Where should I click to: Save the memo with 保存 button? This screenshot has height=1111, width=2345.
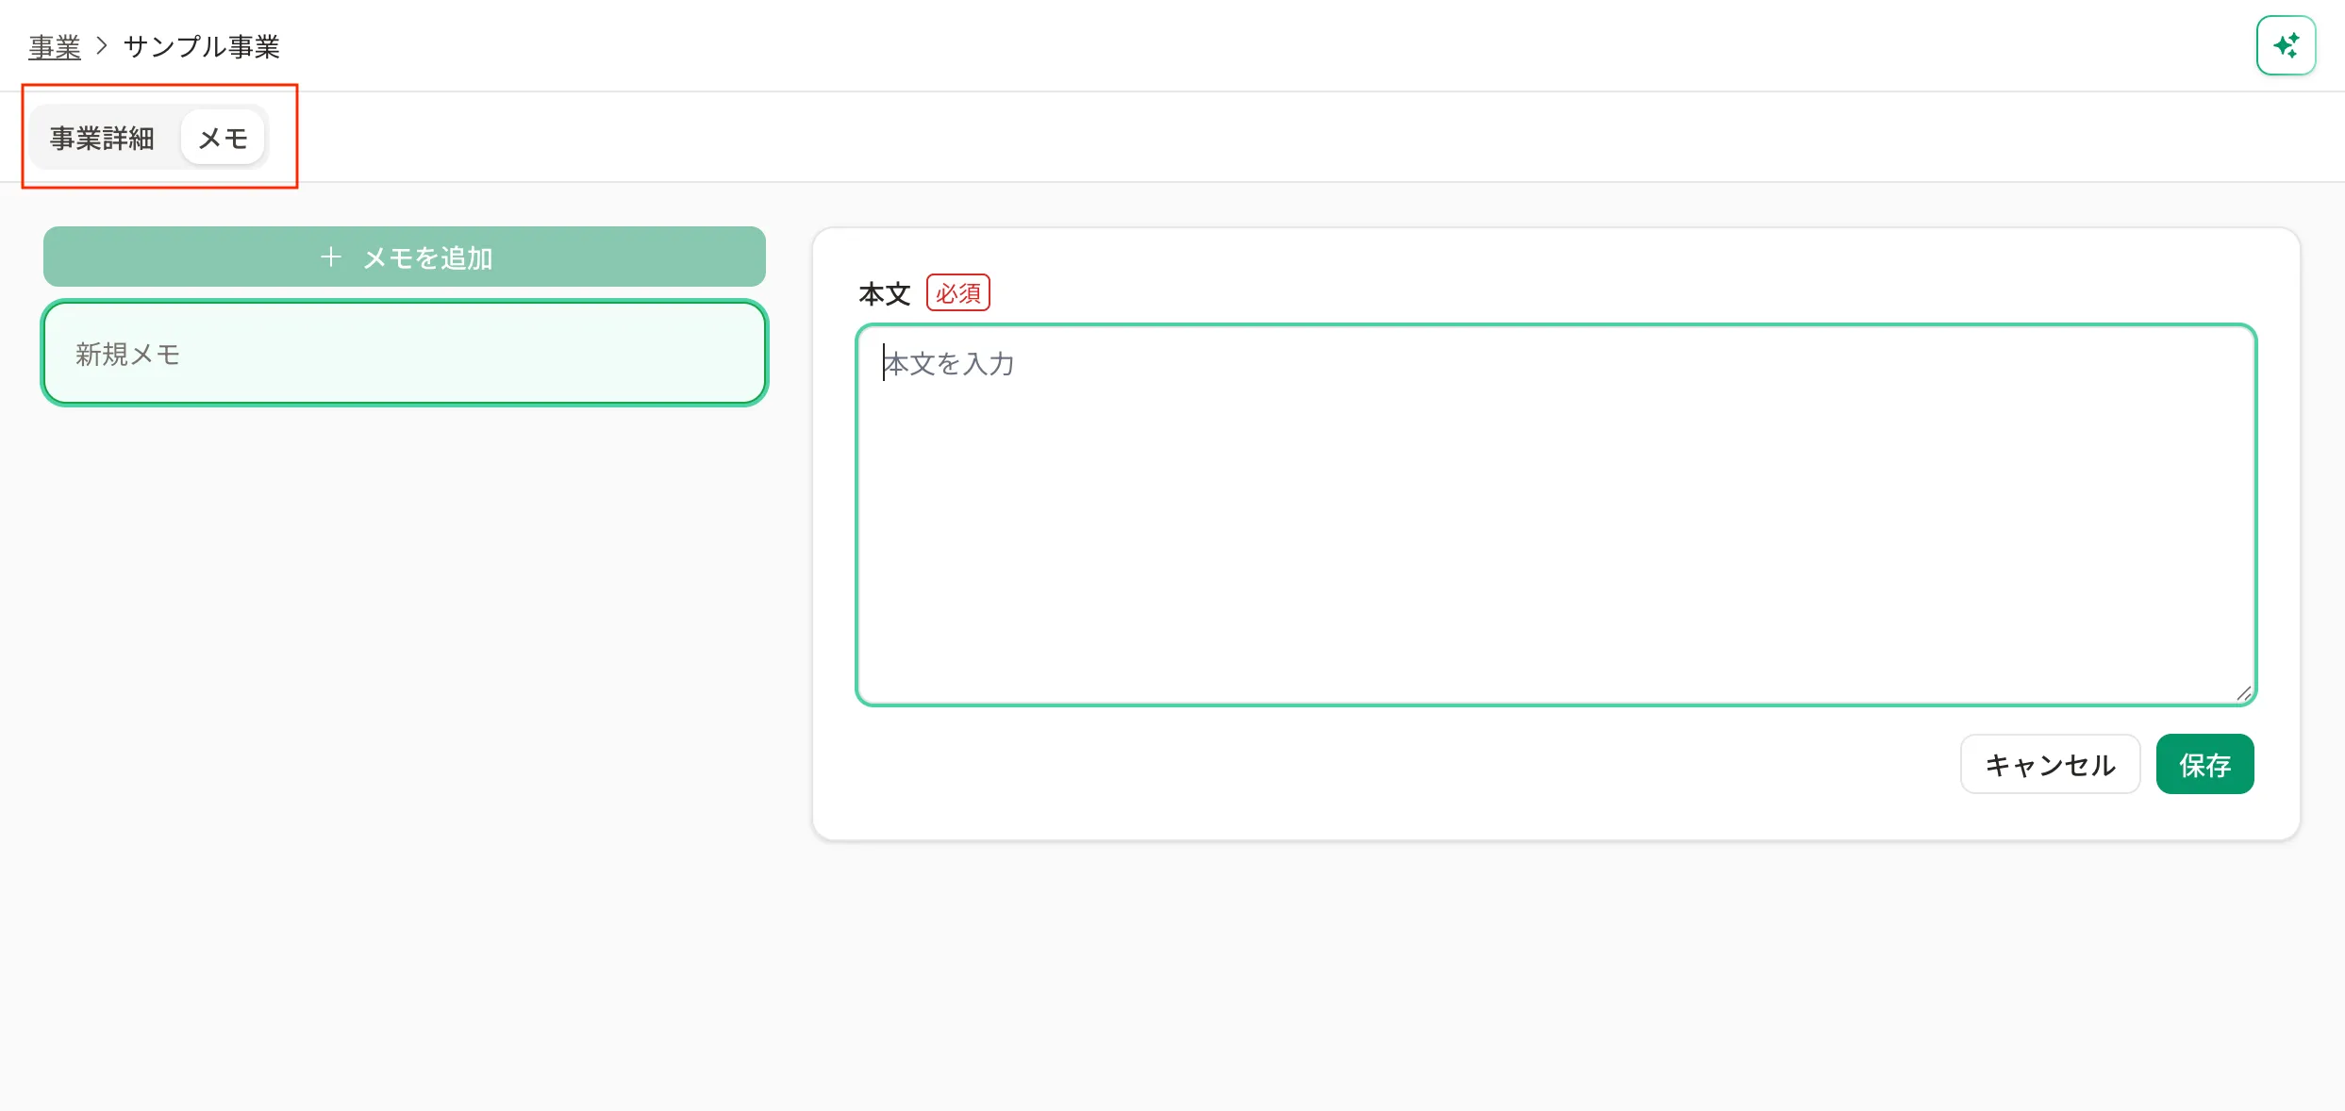2204,764
